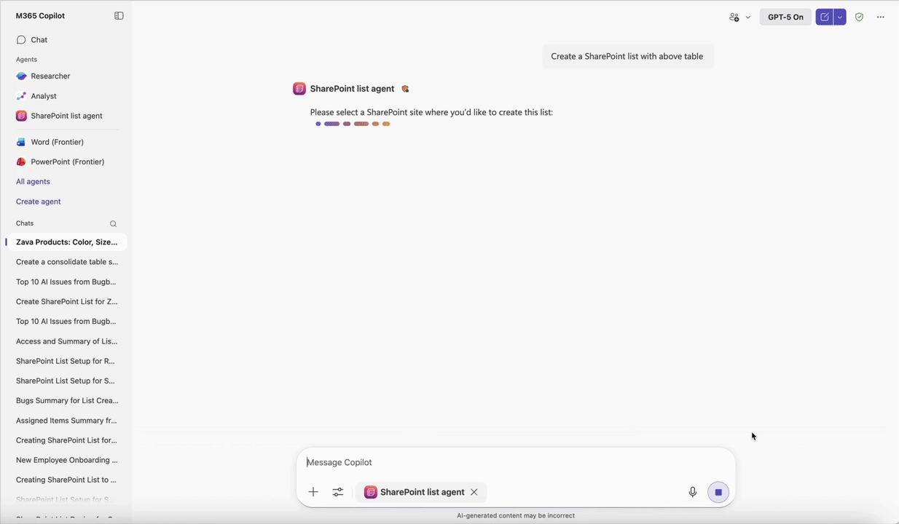
Task: Click the shield protection icon
Action: [859, 17]
